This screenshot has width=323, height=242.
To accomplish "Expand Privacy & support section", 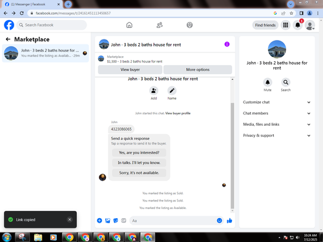I will (276, 136).
